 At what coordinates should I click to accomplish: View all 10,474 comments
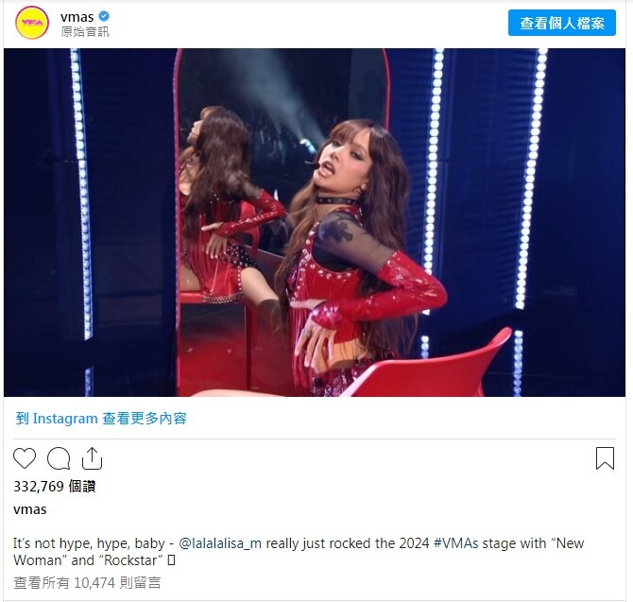(87, 582)
